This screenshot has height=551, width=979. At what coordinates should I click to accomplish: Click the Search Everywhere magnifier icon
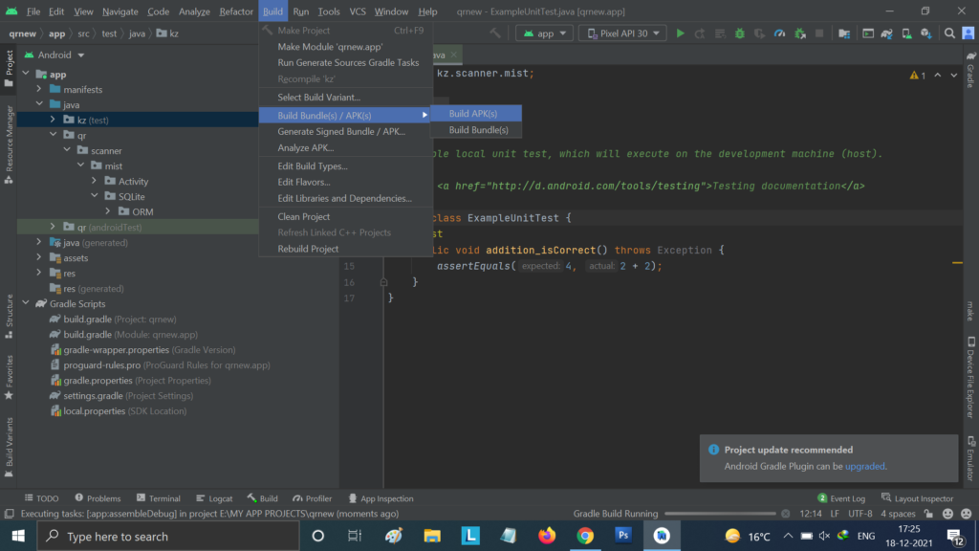point(949,33)
